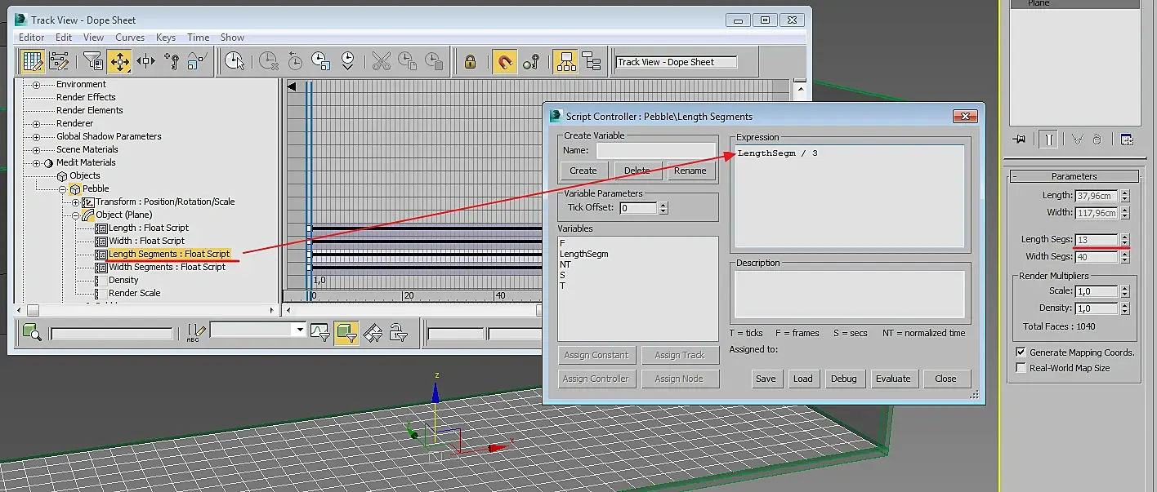The image size is (1157, 492).
Task: Open the track set dropdown list
Action: click(300, 330)
